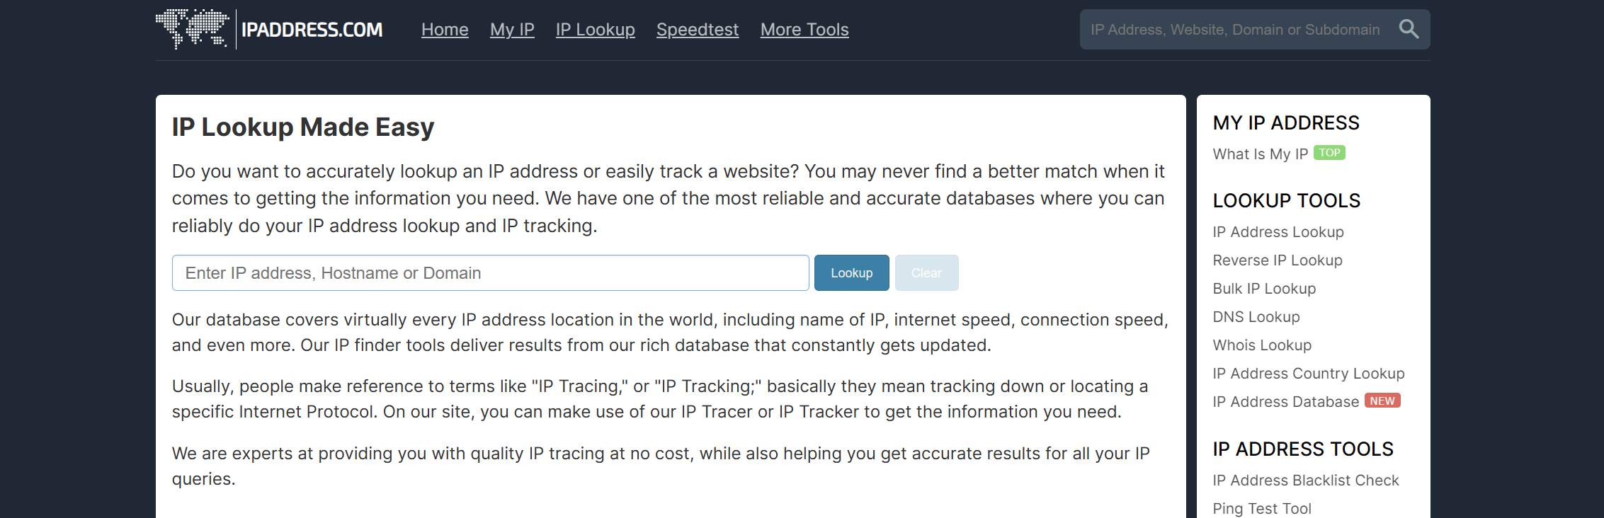Open the What Is My IP link
Image resolution: width=1604 pixels, height=518 pixels.
(x=1261, y=154)
